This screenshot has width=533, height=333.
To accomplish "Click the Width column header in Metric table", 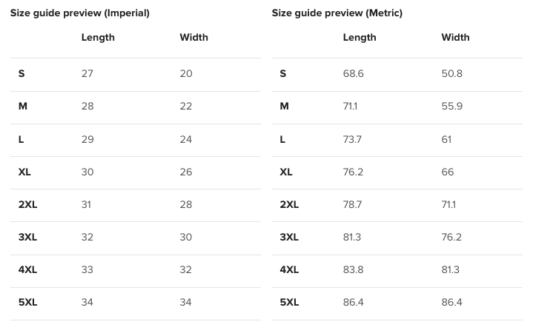I will click(x=456, y=37).
